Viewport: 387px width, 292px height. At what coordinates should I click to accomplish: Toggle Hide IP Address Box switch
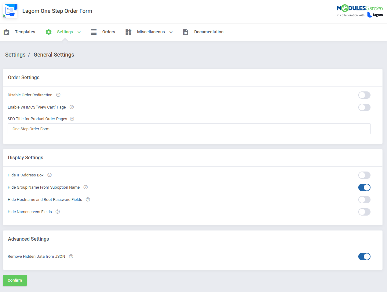pos(364,175)
